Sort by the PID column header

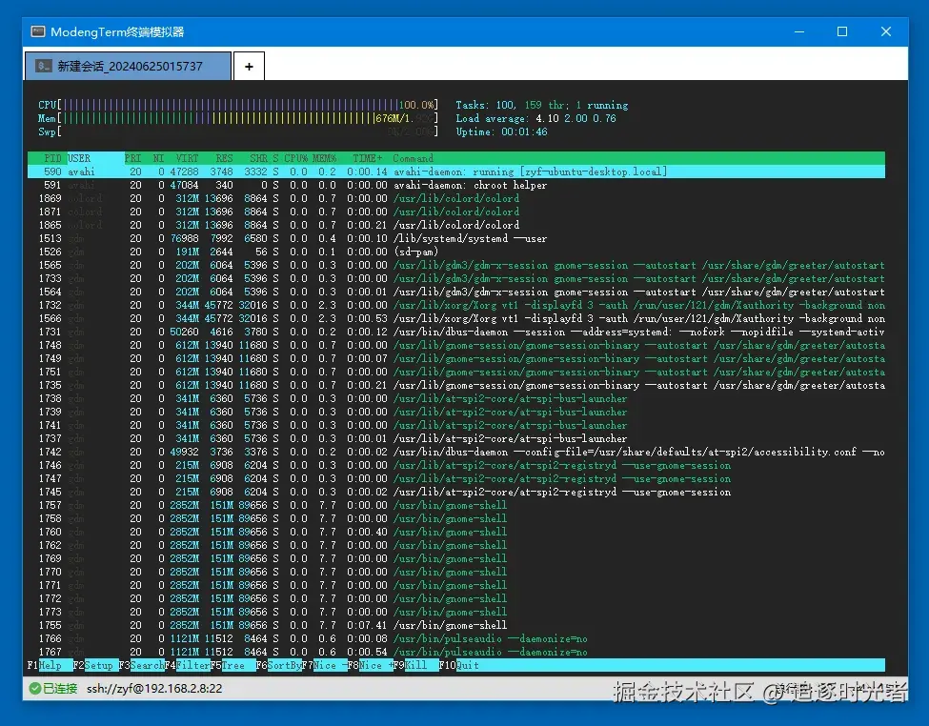[x=52, y=158]
